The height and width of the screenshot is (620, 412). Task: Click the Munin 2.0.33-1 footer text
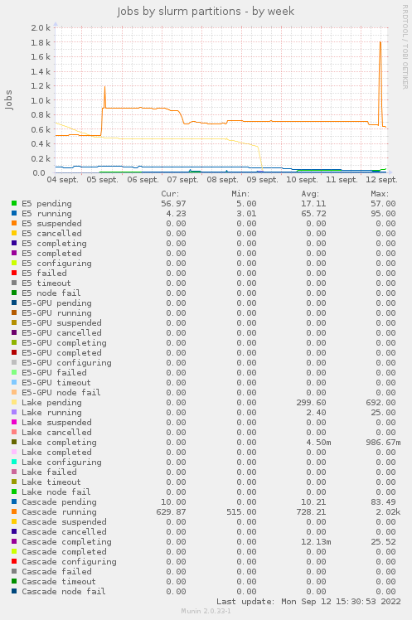click(206, 612)
